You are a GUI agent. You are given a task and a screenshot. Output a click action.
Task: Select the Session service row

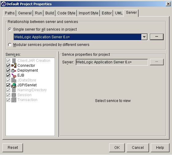coord(30,95)
